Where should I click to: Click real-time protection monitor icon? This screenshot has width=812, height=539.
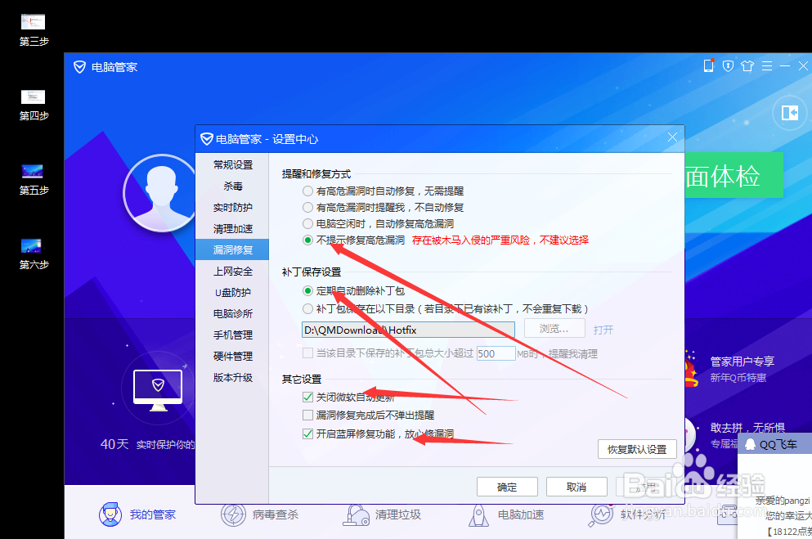(232, 207)
